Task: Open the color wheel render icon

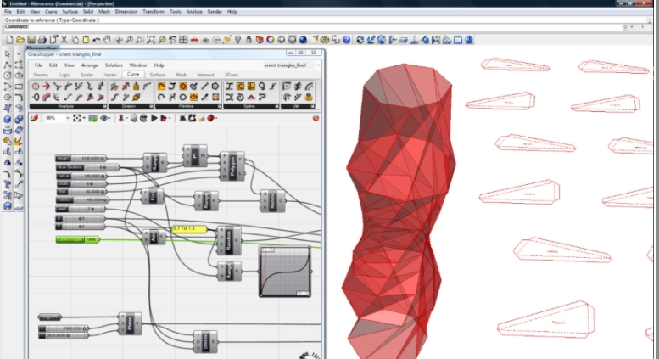Action: click(x=270, y=40)
